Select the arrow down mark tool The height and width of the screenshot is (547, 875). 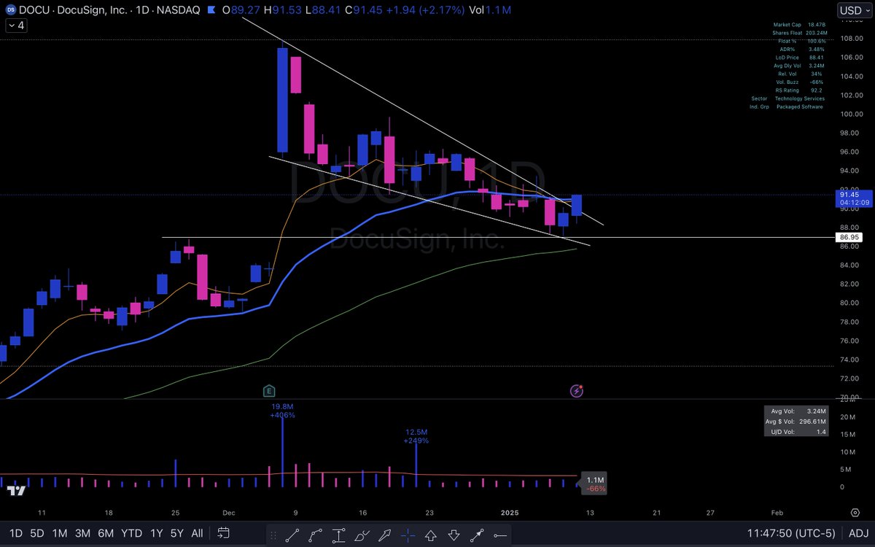pos(454,535)
